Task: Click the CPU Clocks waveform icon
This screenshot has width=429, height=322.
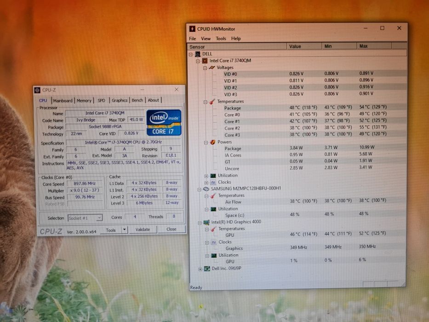Action: (x=213, y=182)
